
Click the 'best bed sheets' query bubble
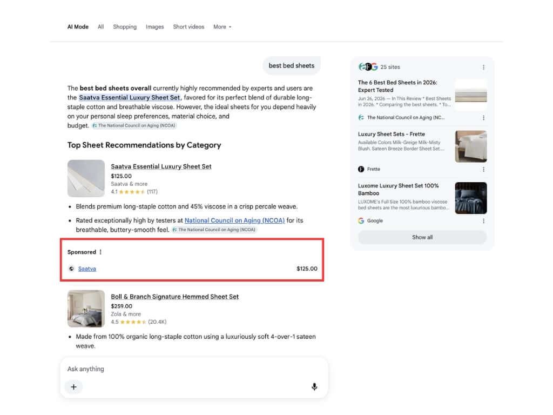pos(292,65)
